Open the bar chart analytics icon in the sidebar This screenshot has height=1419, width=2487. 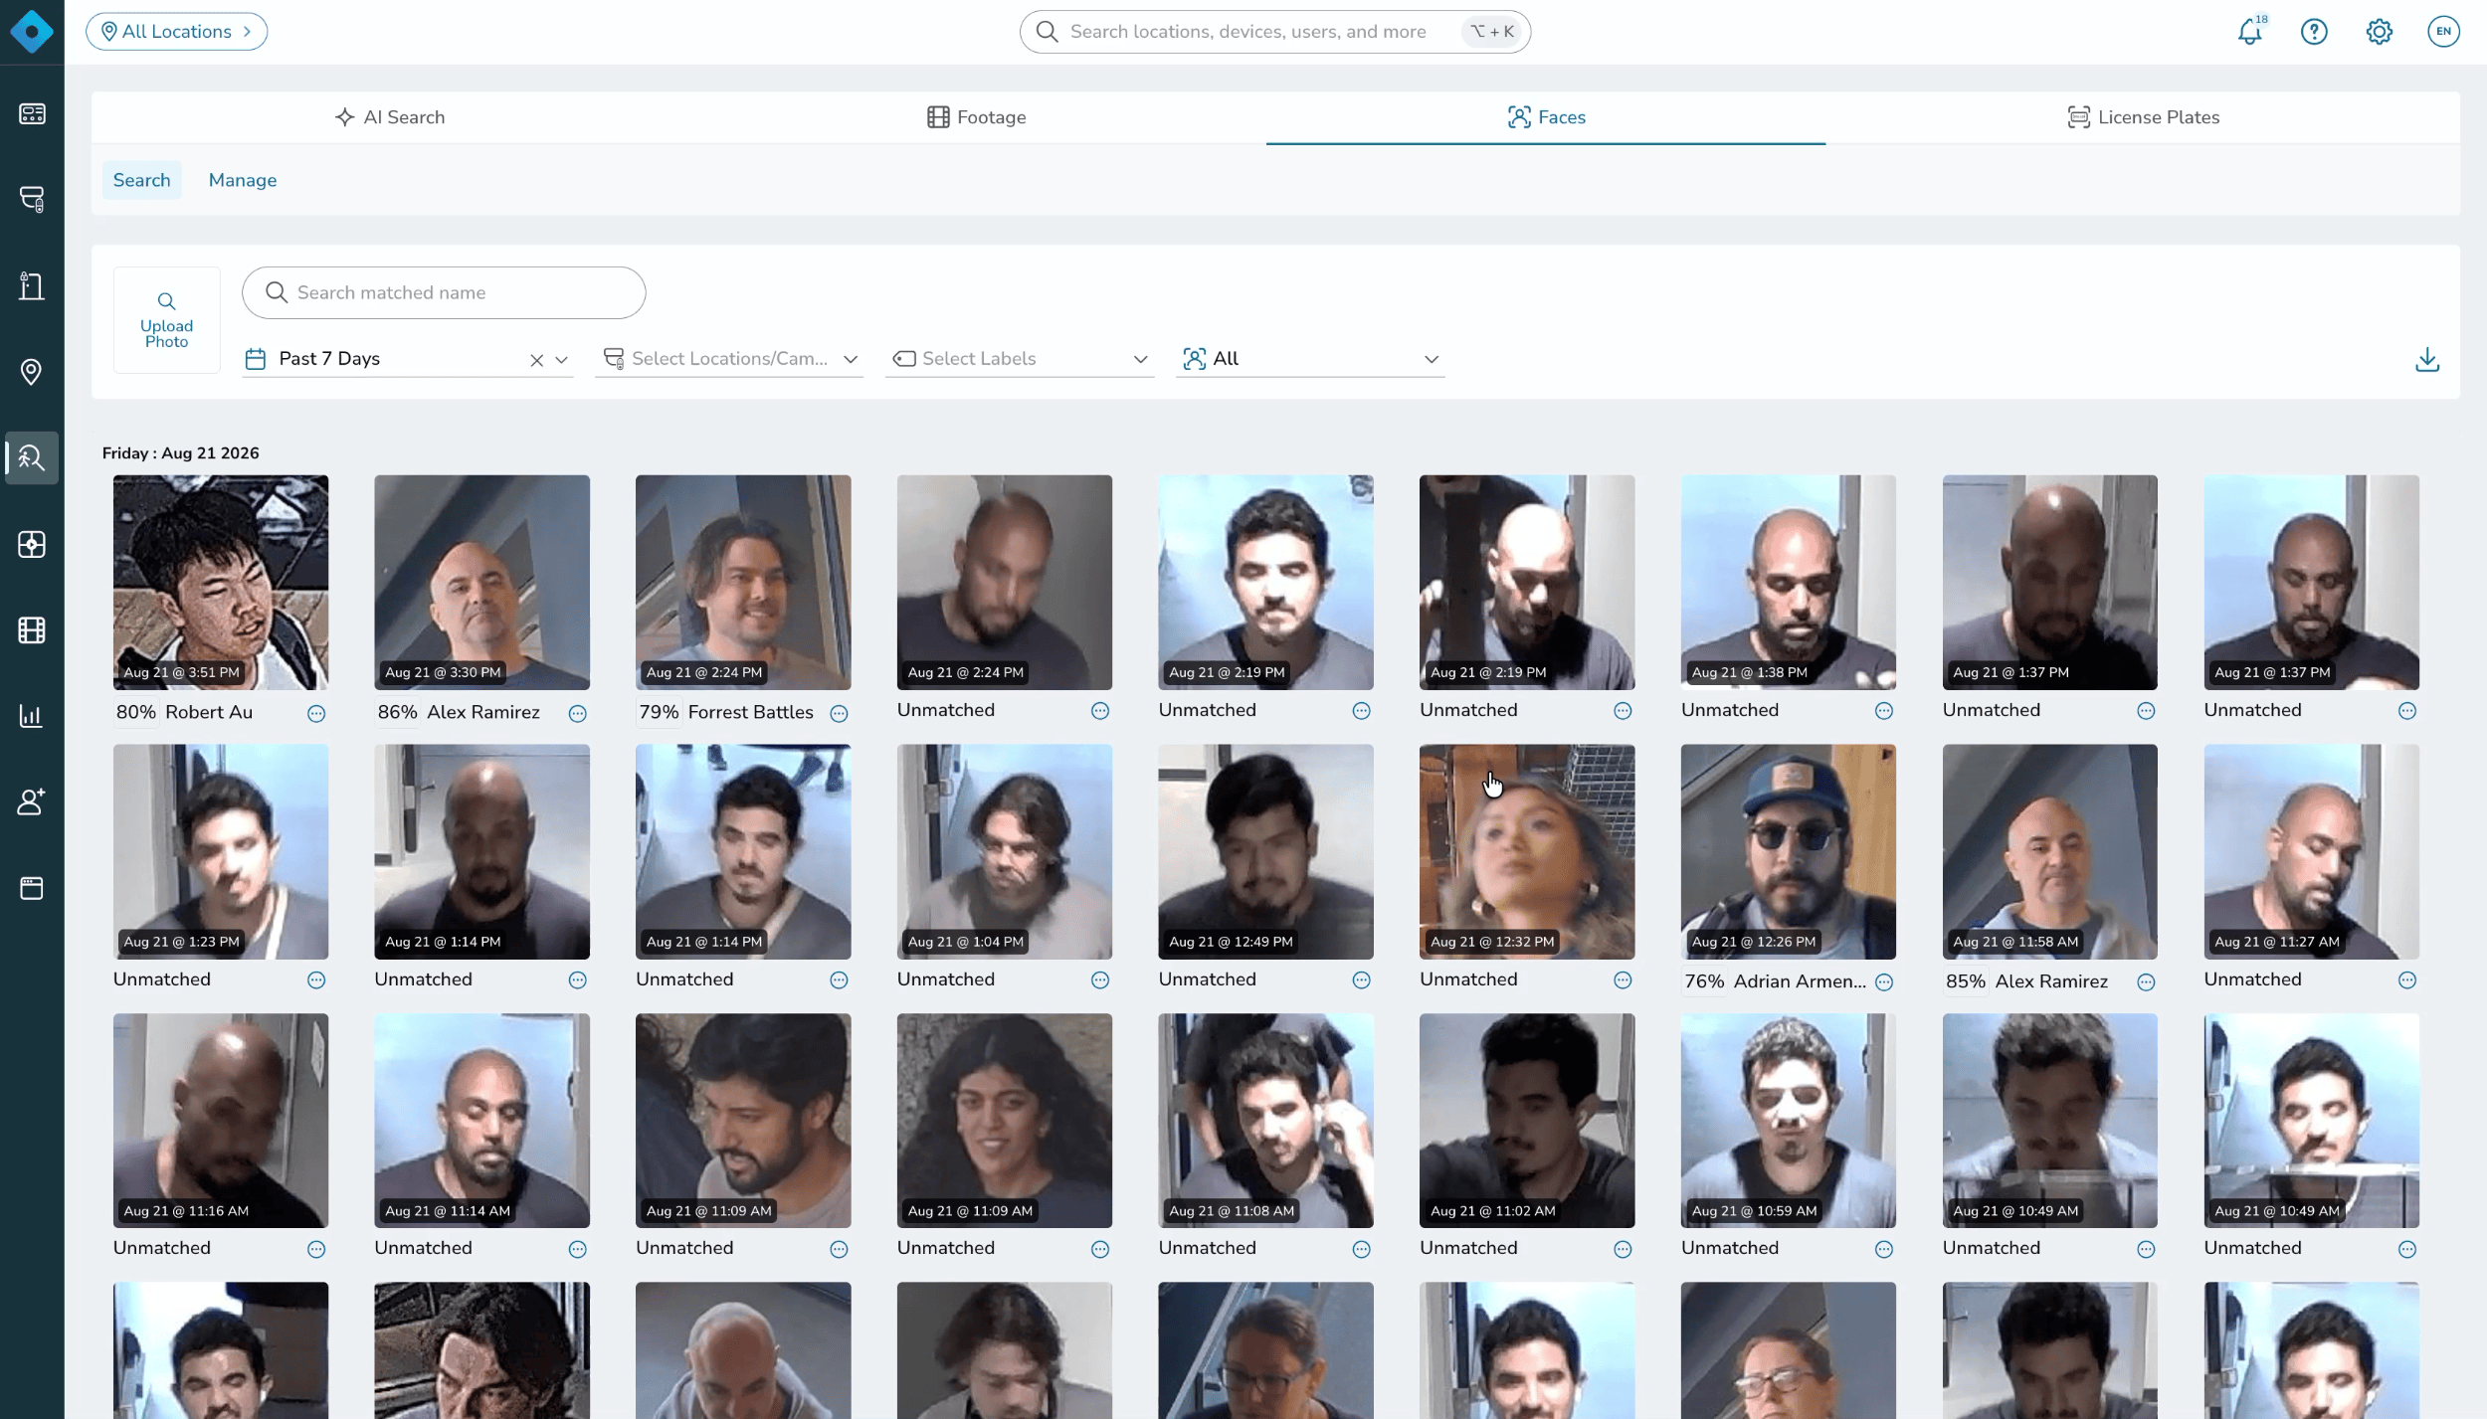pyautogui.click(x=32, y=716)
